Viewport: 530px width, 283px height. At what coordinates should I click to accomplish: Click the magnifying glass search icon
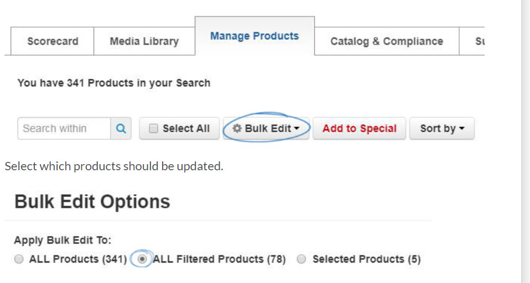121,128
